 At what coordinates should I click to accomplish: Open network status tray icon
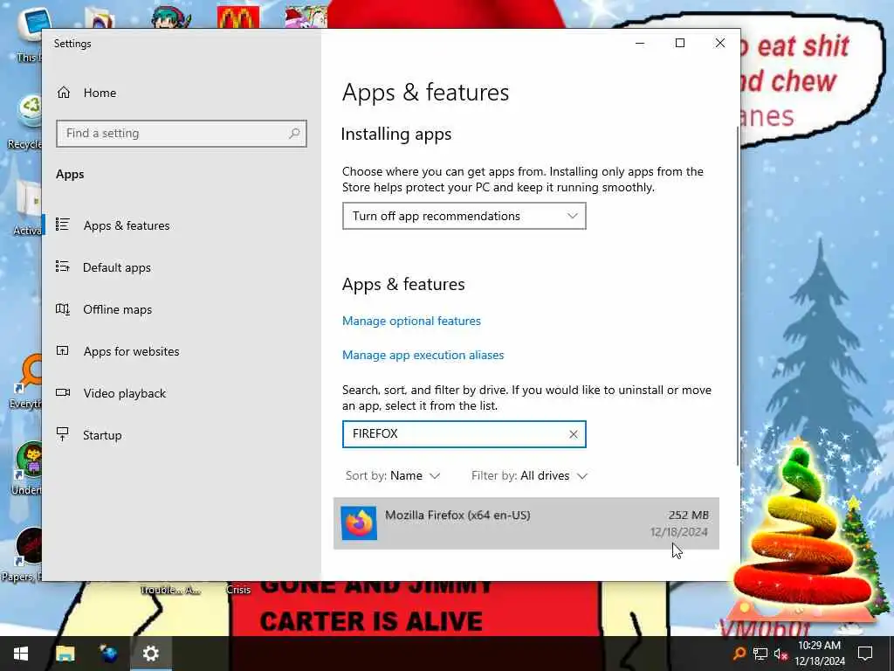(760, 654)
